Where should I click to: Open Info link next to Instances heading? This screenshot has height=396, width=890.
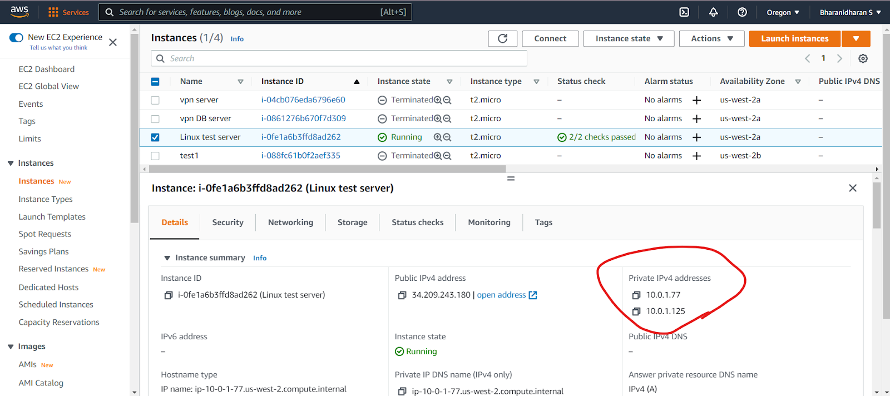point(237,39)
